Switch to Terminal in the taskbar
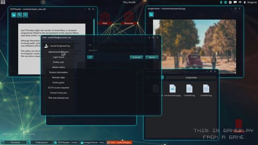Screen dimensions: 258x145 pyautogui.click(x=13, y=143)
